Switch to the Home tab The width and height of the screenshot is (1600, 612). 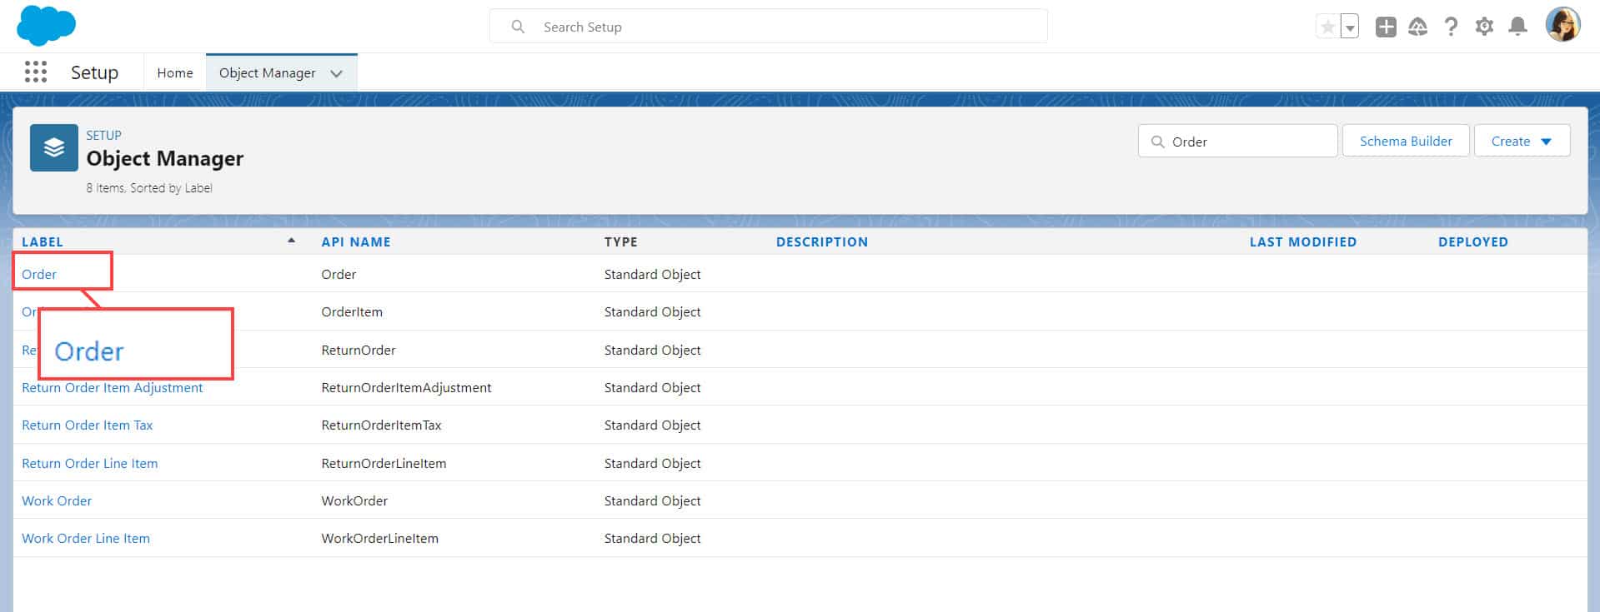click(175, 73)
